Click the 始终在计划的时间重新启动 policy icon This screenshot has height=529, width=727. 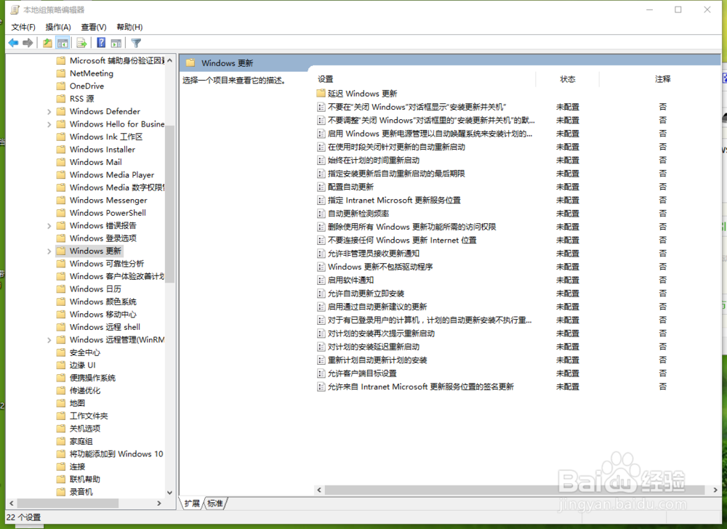(321, 161)
